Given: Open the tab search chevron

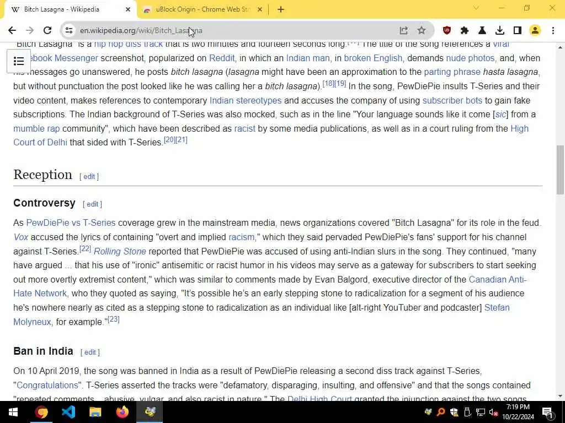Looking at the screenshot, I should (476, 8).
